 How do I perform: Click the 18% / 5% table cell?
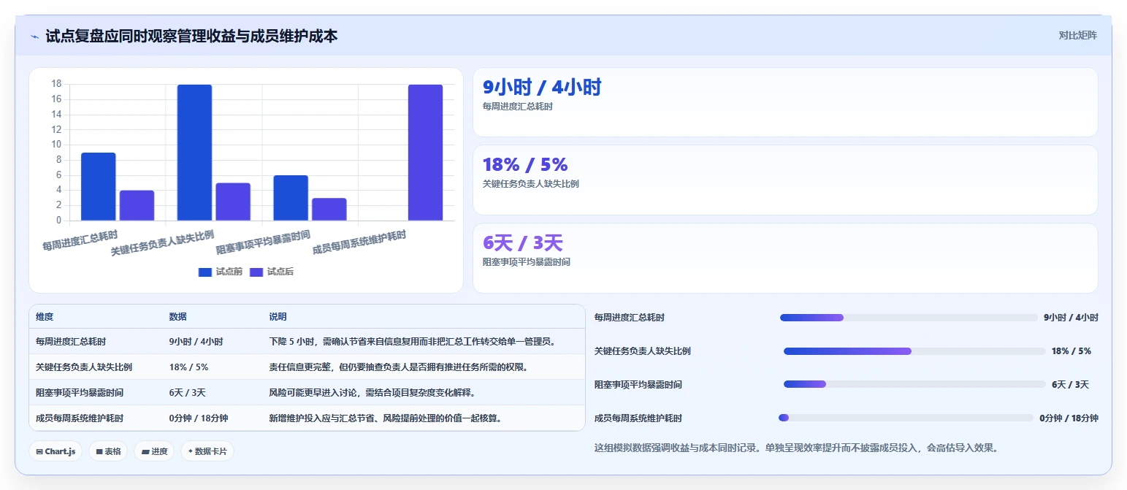pos(188,367)
